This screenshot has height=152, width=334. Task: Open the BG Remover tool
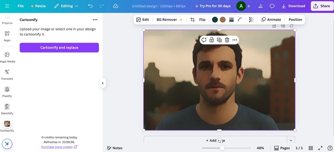(x=170, y=19)
